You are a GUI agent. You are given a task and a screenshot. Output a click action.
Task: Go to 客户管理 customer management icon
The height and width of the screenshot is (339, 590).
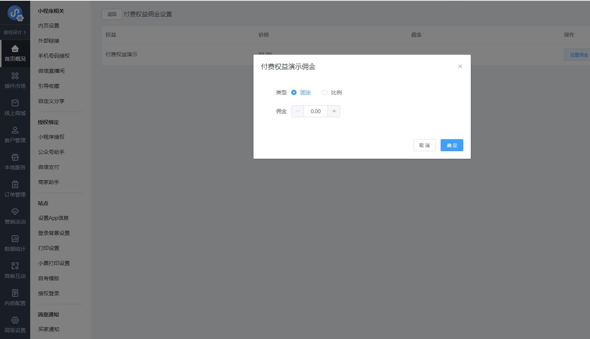click(15, 130)
